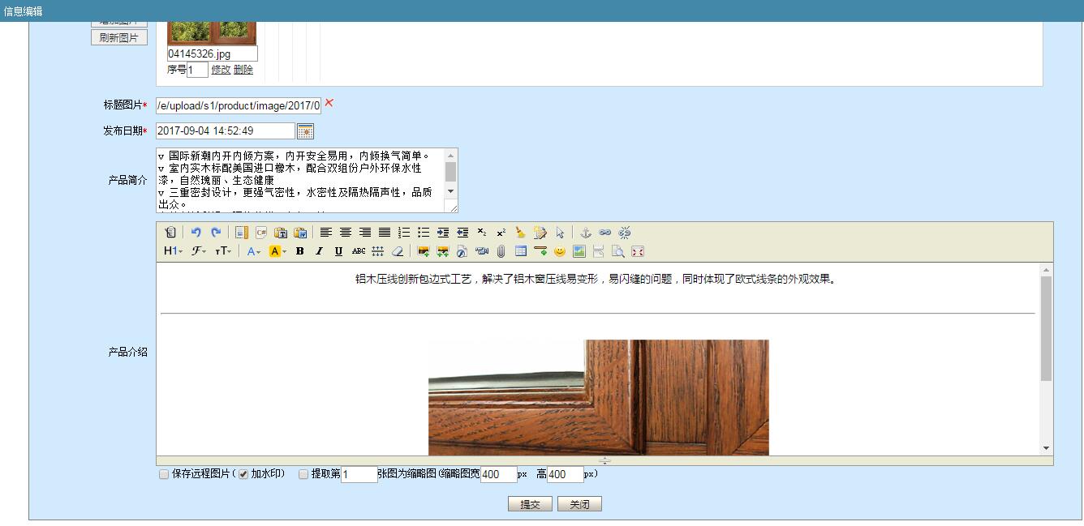The image size is (1084, 526).
Task: Open the H1 heading format dropdown
Action: click(x=173, y=251)
